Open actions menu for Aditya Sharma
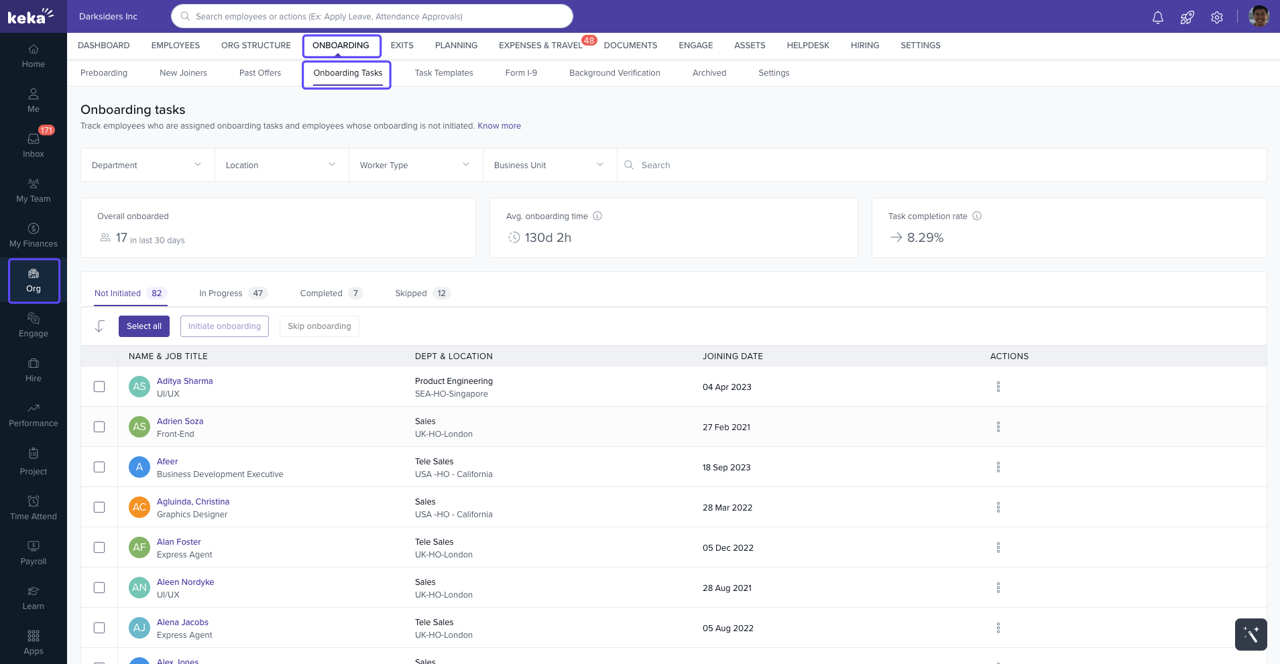The height and width of the screenshot is (664, 1280). (x=998, y=387)
